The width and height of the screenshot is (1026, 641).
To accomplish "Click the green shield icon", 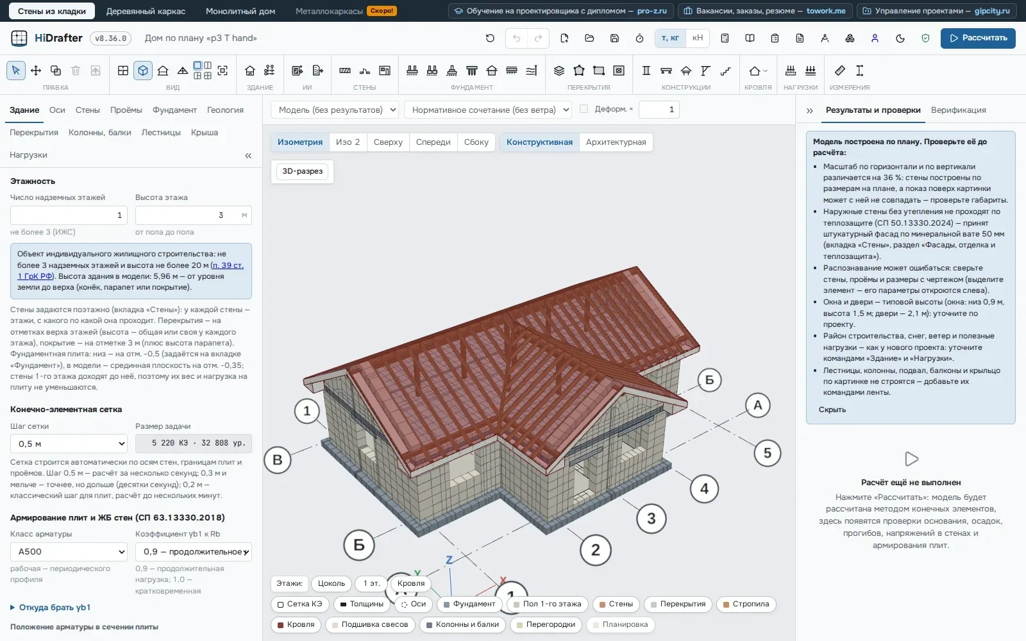I will click(x=925, y=38).
